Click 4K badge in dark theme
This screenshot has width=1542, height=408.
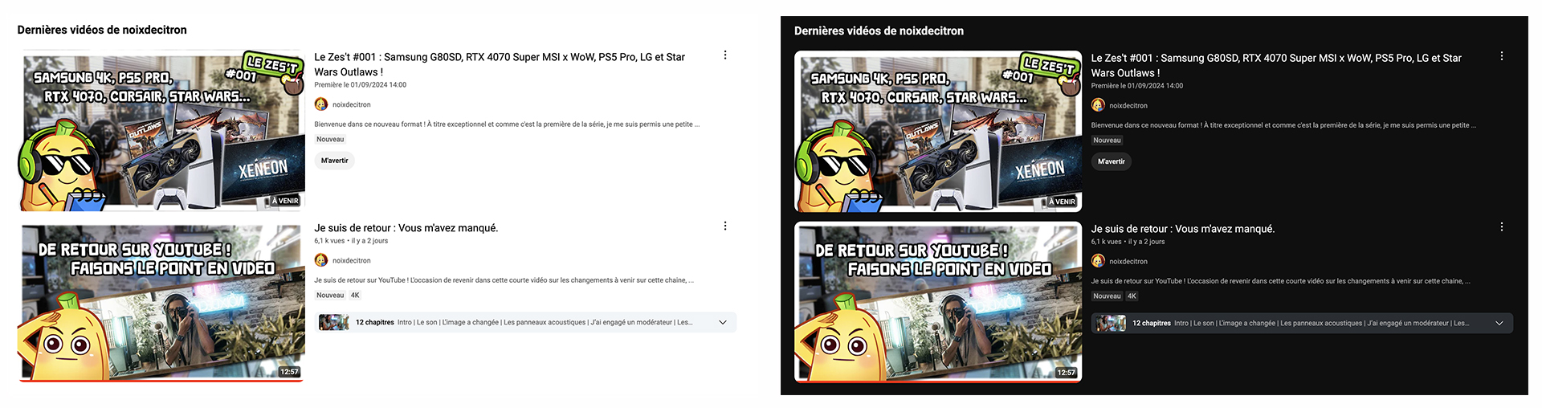(1132, 296)
